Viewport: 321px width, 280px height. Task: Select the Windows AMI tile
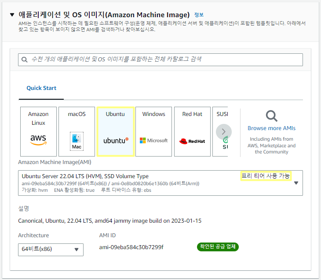pyautogui.click(x=153, y=131)
